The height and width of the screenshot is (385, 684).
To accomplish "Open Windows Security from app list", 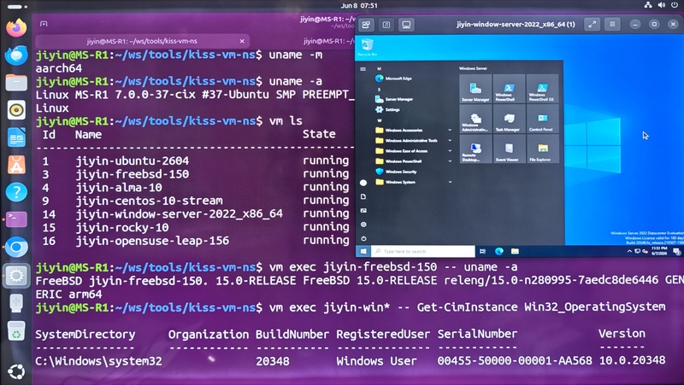I will click(x=396, y=172).
